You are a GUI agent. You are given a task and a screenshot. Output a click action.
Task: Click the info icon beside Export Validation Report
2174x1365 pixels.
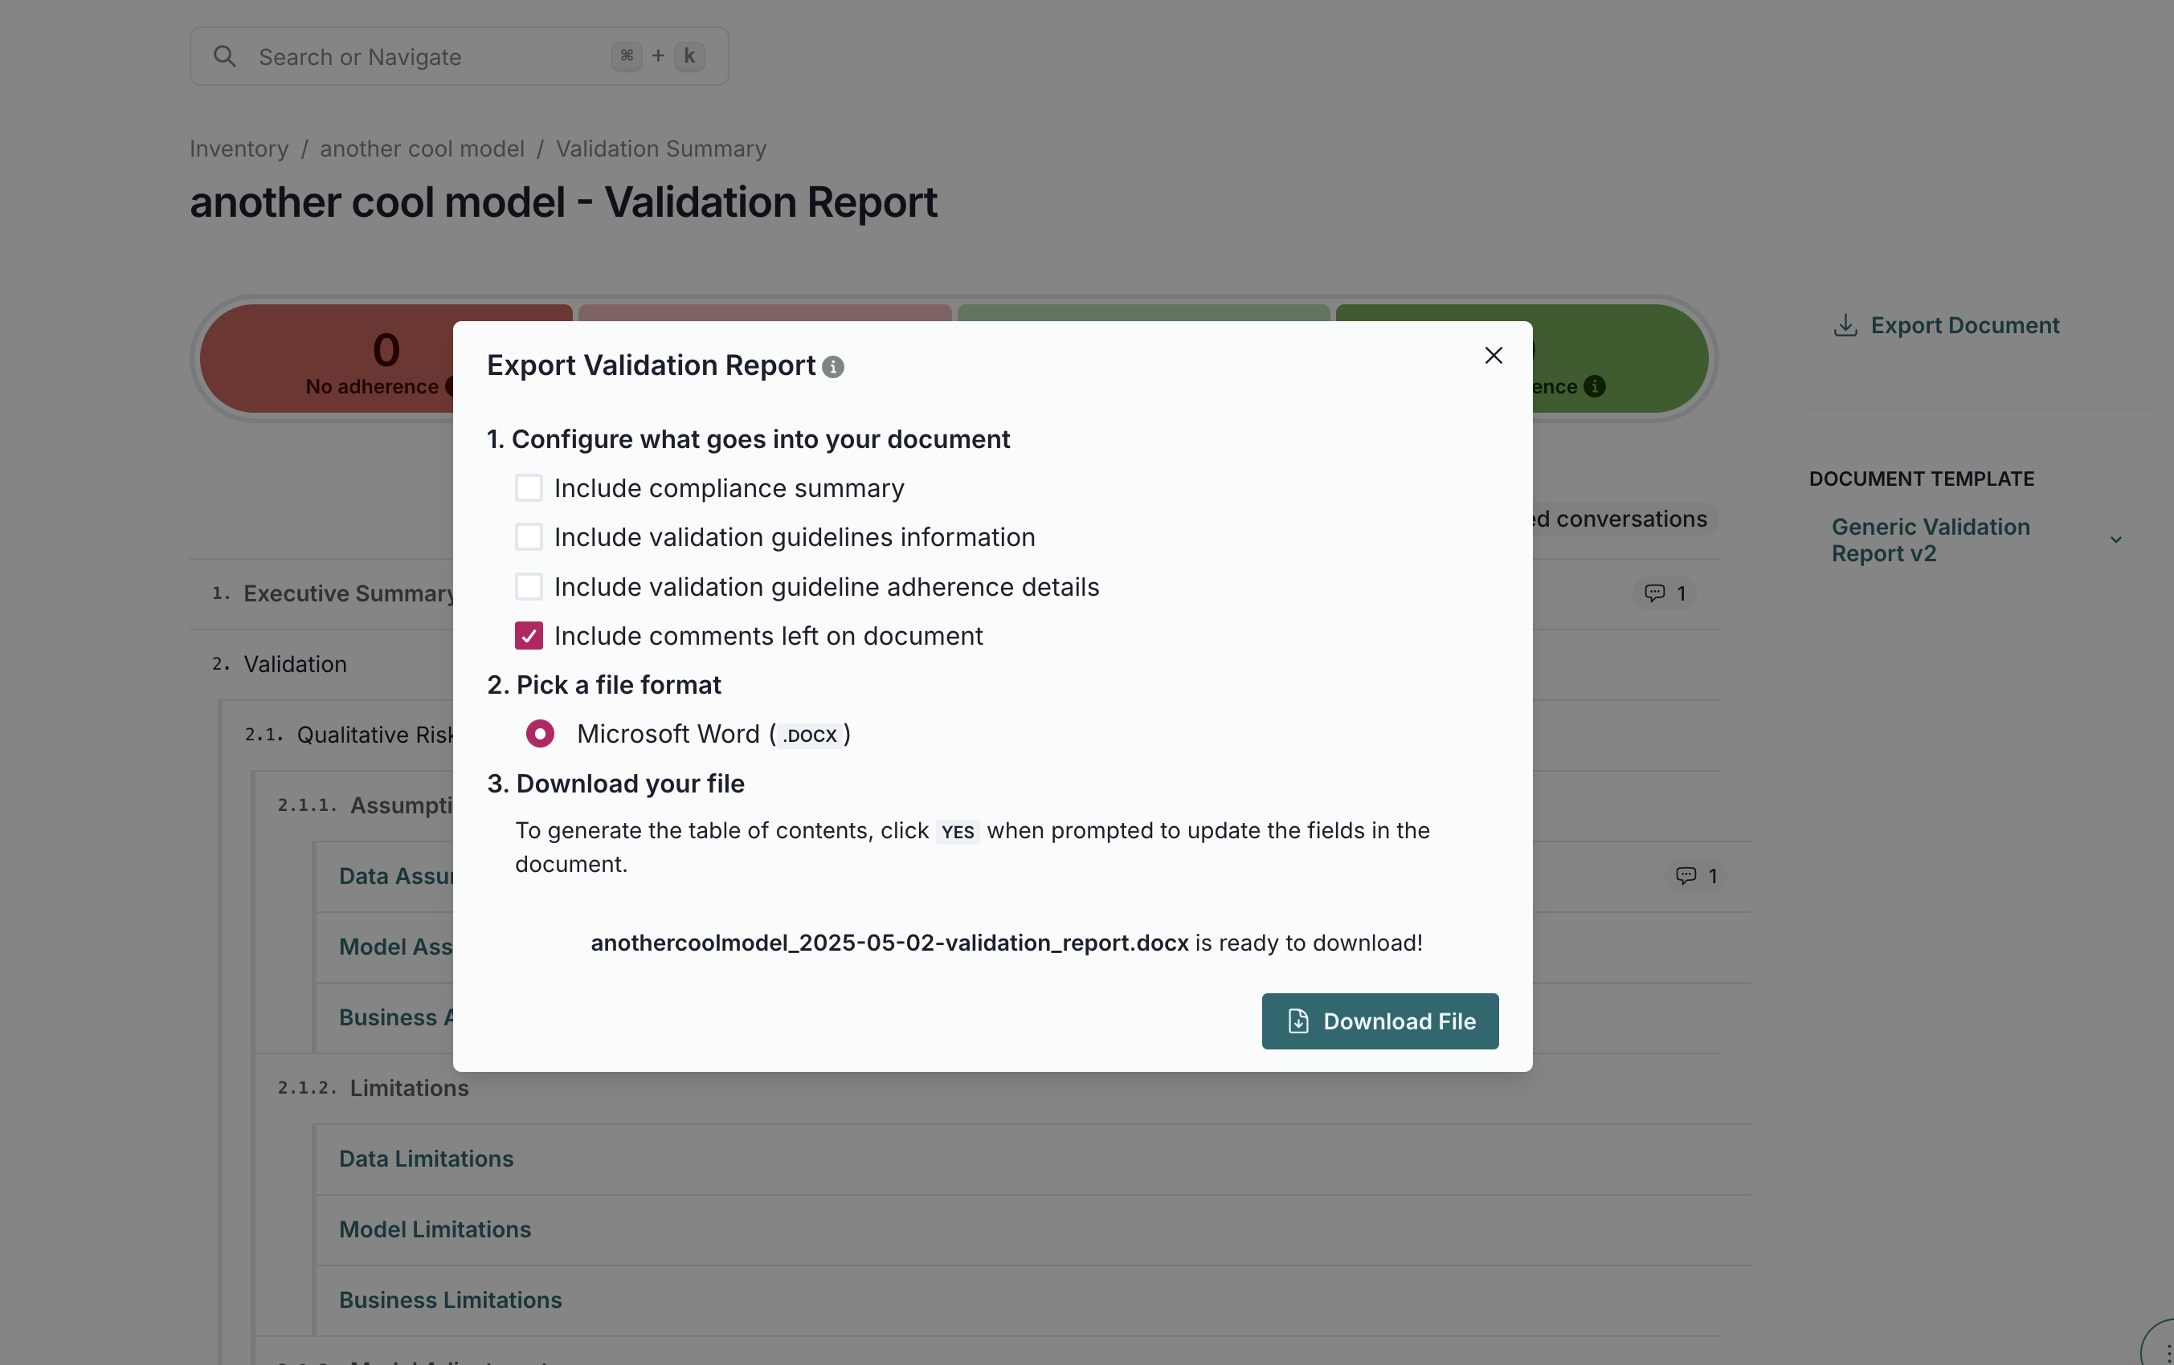[832, 367]
